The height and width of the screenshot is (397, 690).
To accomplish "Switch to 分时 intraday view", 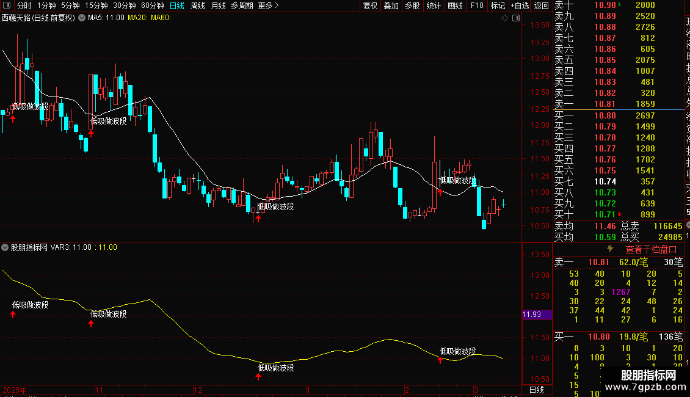I will 24,5.
